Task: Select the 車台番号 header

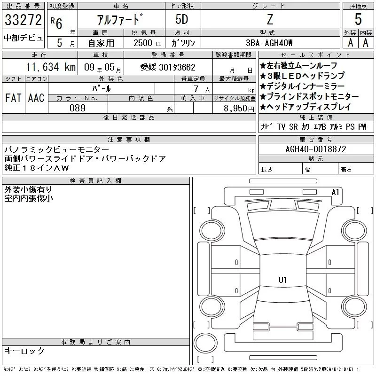Action: 316,139
